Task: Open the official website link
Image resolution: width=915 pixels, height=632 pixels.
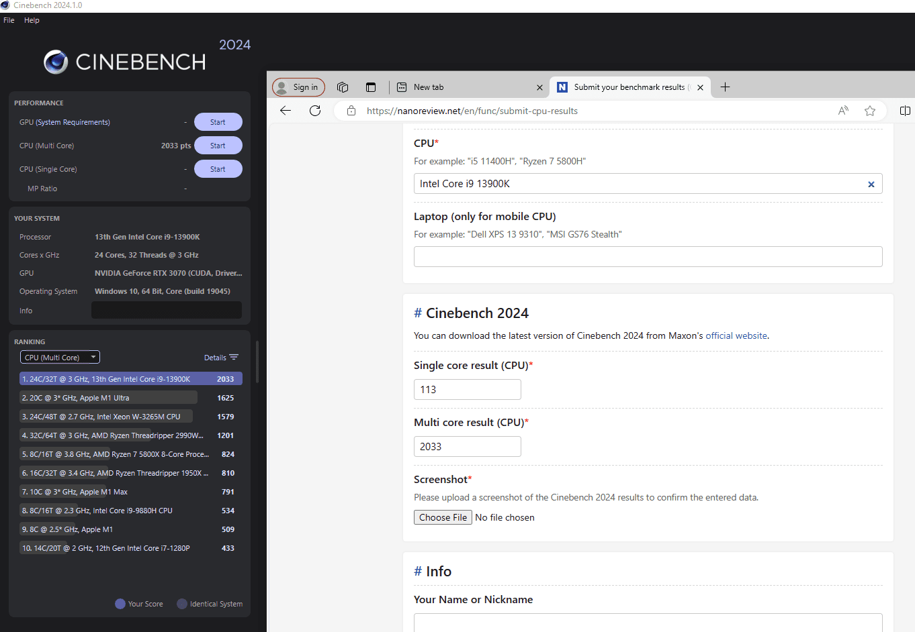Action: [x=736, y=335]
